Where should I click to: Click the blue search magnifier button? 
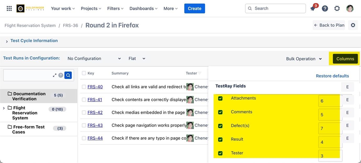point(68,75)
